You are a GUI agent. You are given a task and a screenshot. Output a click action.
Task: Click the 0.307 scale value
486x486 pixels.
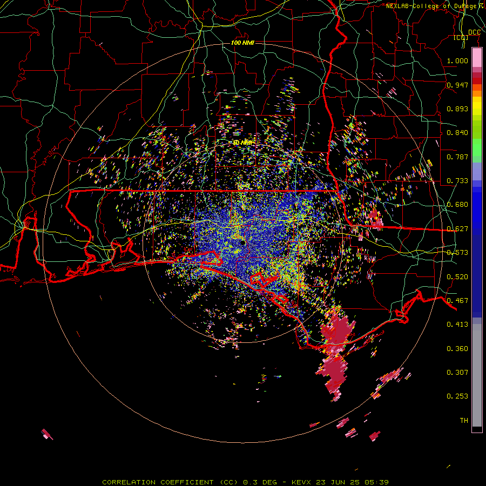coord(457,373)
